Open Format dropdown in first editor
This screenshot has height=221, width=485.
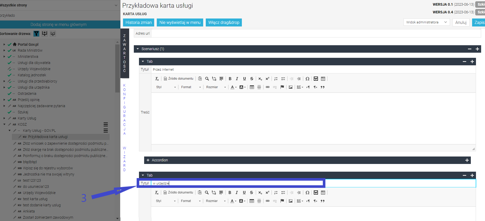tap(191, 87)
